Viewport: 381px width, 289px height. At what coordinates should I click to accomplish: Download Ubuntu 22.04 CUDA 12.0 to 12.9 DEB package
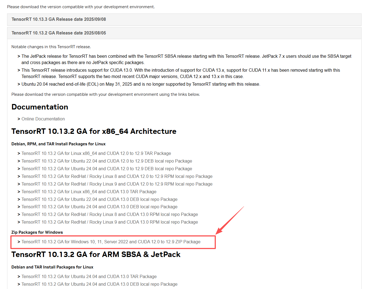click(x=107, y=161)
